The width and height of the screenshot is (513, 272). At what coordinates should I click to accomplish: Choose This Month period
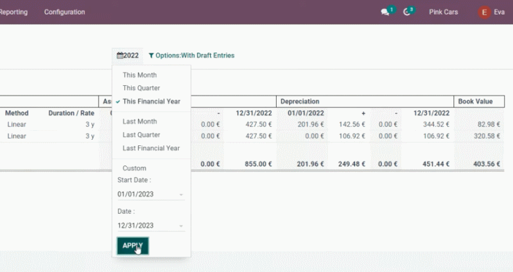pyautogui.click(x=140, y=75)
